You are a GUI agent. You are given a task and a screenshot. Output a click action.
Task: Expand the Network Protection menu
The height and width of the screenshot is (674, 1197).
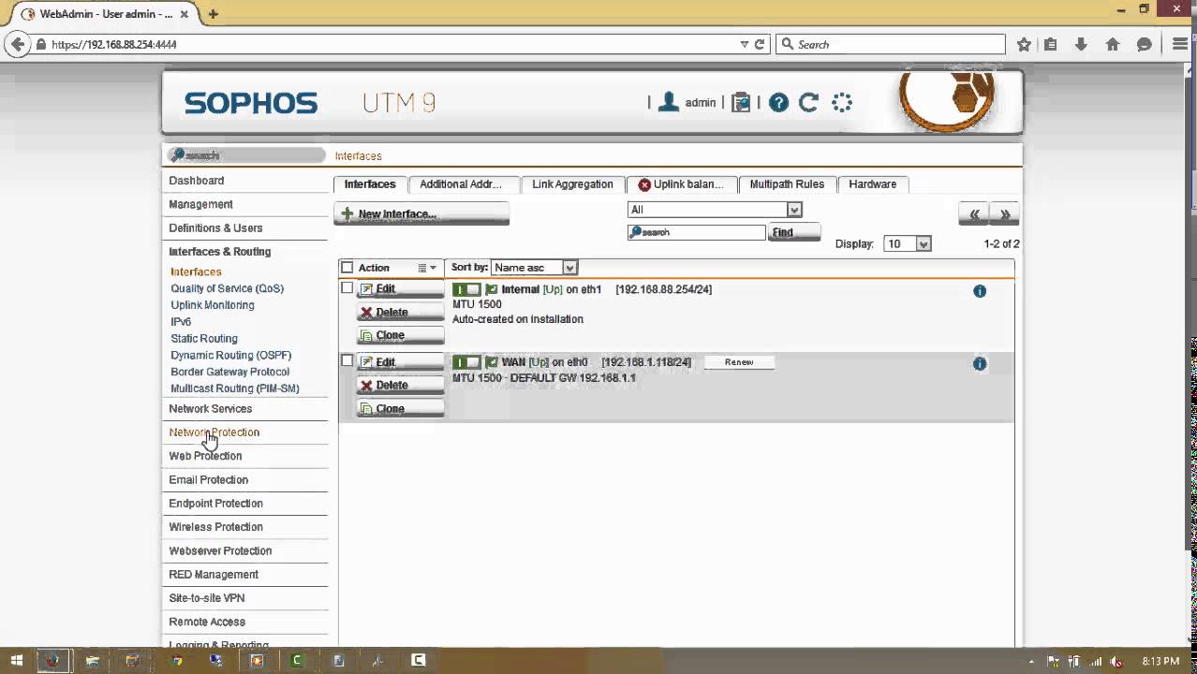[214, 432]
